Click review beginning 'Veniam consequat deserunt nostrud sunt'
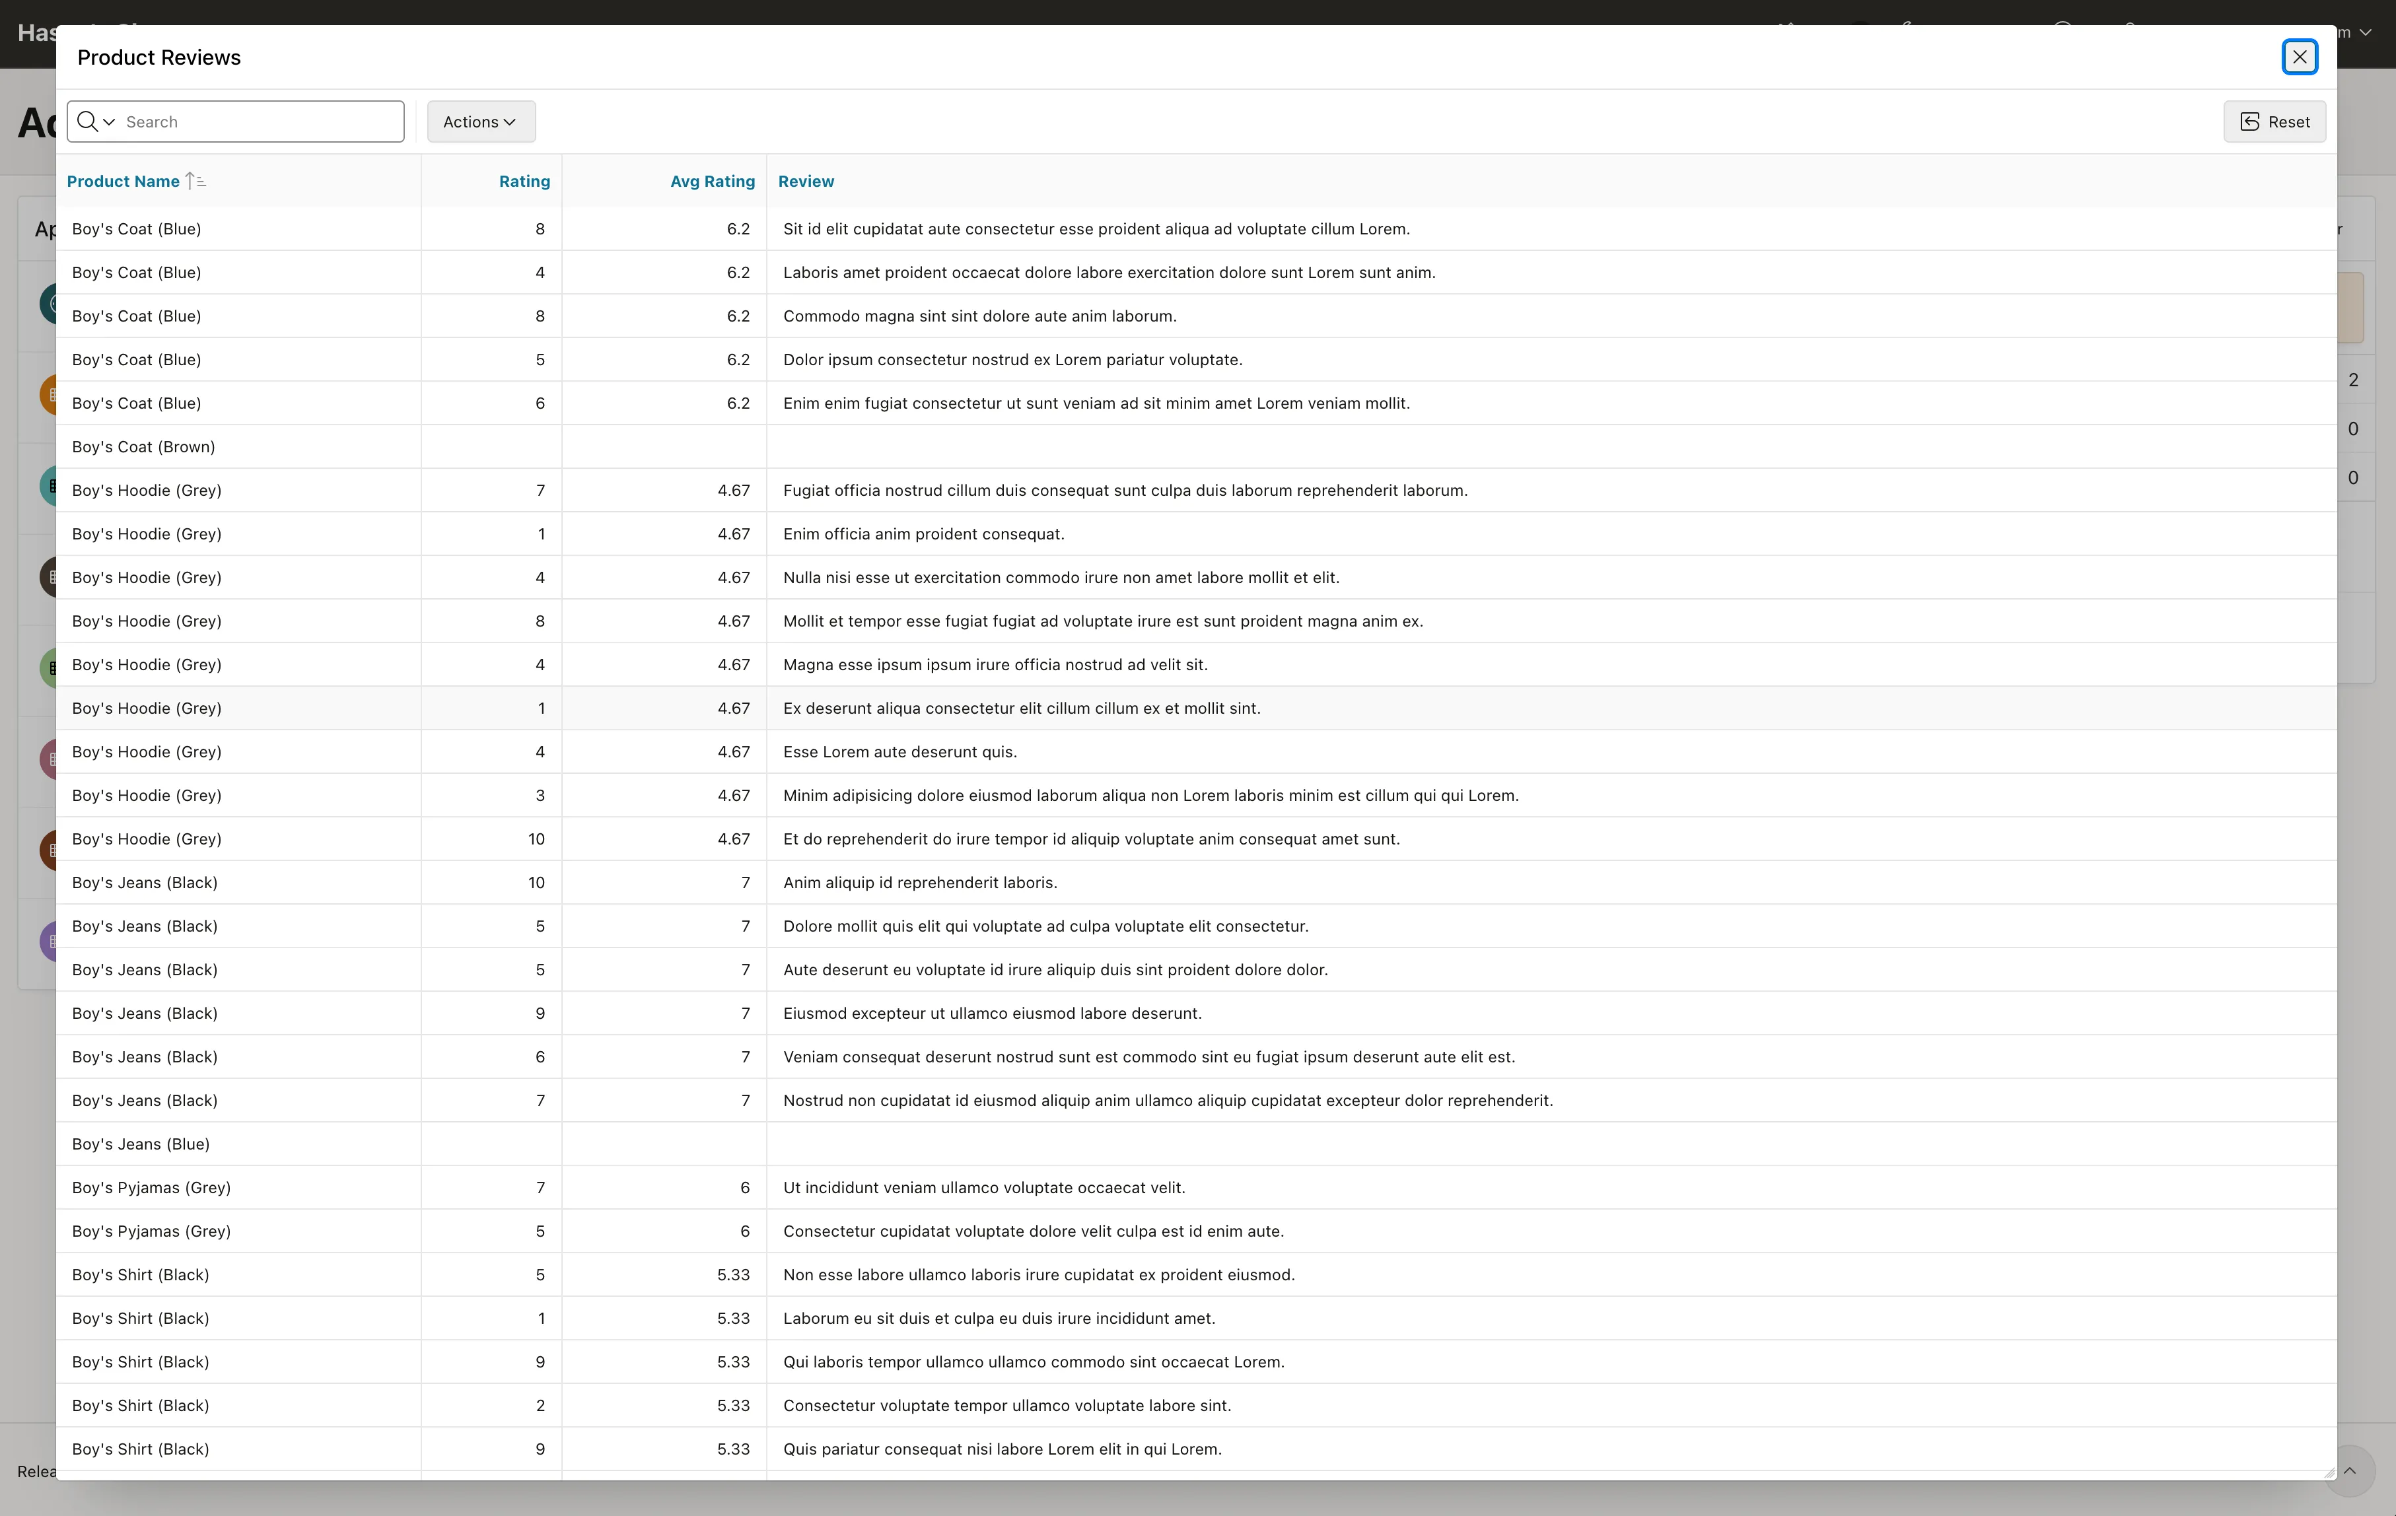The image size is (2396, 1516). click(1149, 1057)
